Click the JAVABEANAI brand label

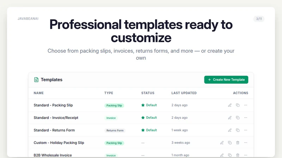(x=28, y=19)
